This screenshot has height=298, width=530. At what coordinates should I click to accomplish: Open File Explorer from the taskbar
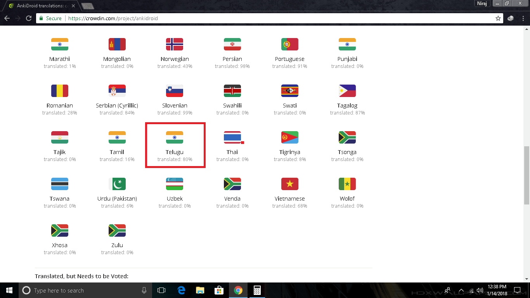pos(200,290)
